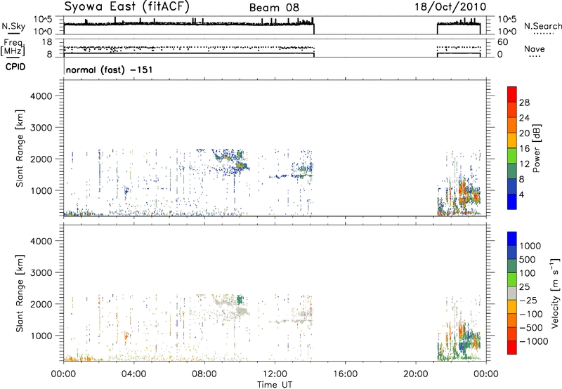Image resolution: width=562 pixels, height=389 pixels.
Task: Click '3000' on the Velocity panel range axis
Action: pyautogui.click(x=41, y=272)
